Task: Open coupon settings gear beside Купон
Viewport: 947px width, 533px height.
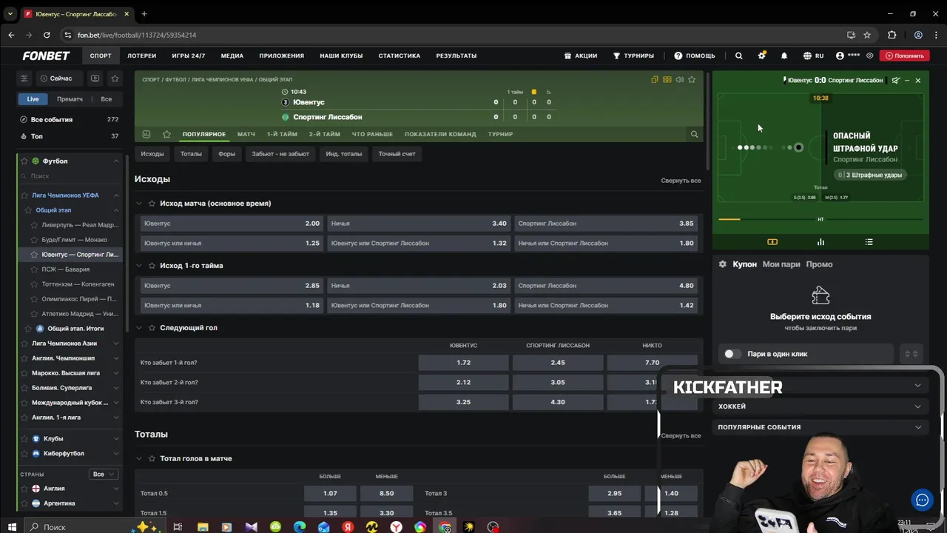Action: [723, 264]
